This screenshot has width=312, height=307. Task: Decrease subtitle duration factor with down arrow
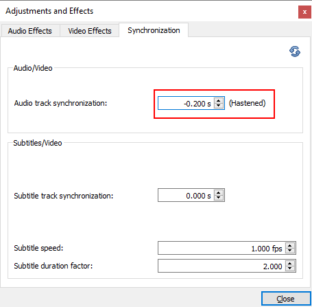click(x=290, y=269)
